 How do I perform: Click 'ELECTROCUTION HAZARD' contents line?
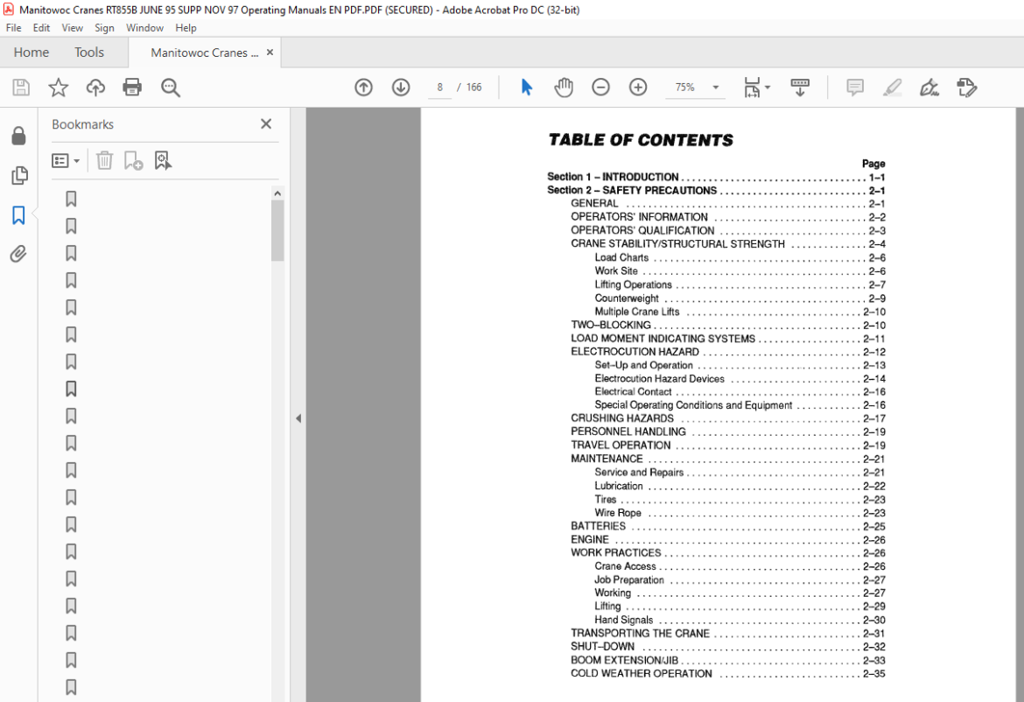728,352
